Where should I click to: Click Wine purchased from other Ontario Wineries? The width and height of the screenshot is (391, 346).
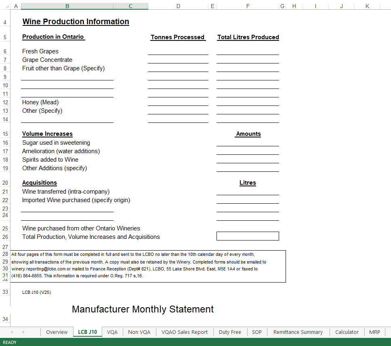click(81, 228)
